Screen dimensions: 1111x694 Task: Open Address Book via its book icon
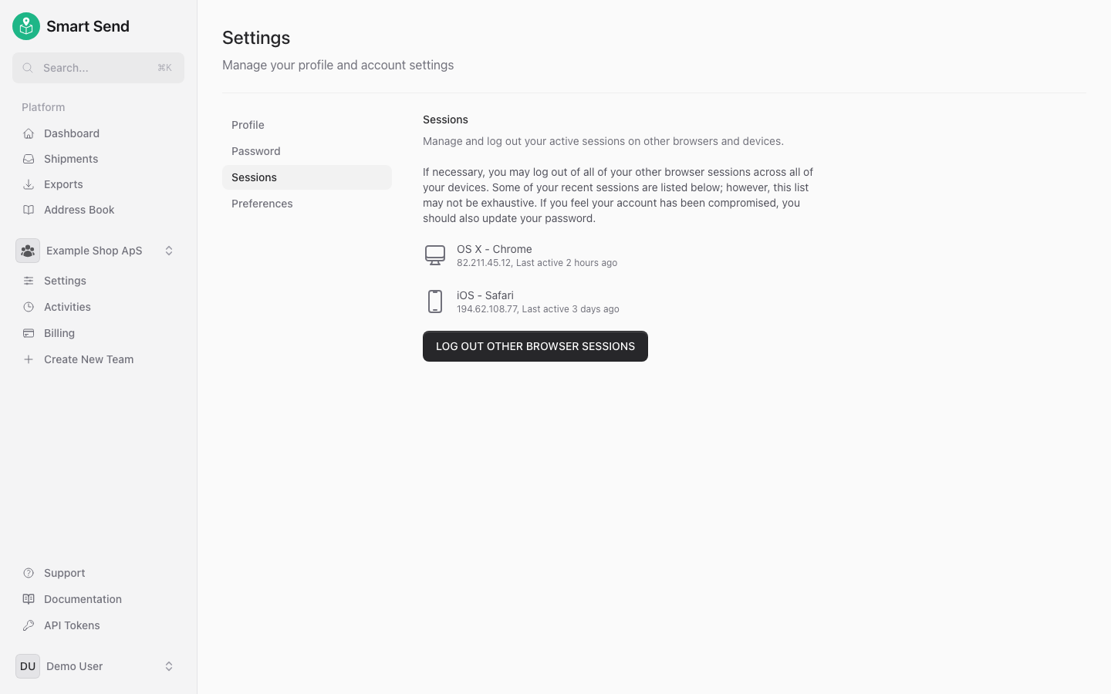[x=28, y=210]
